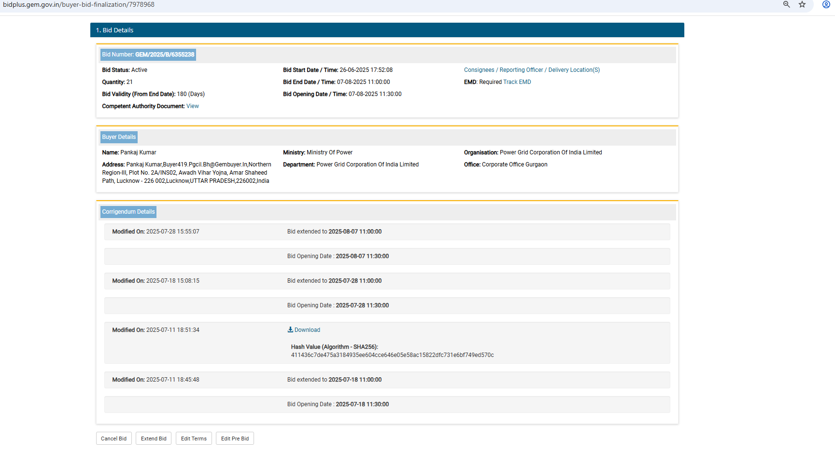835x466 pixels.
Task: Click the Buyer Details section label
Action: [x=119, y=137]
